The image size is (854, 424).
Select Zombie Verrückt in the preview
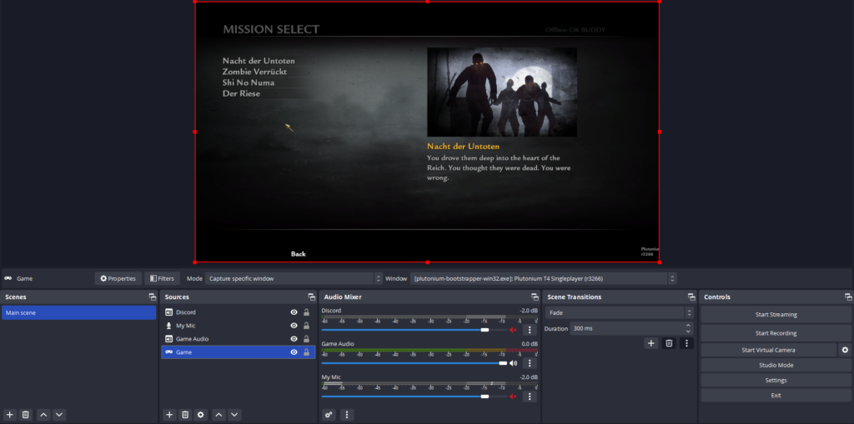click(x=254, y=72)
